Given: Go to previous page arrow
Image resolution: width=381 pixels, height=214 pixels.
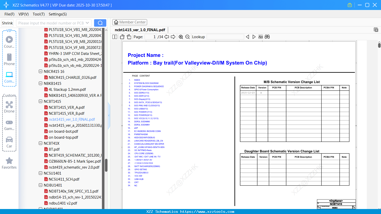Looking at the screenshot, I should coord(167,37).
